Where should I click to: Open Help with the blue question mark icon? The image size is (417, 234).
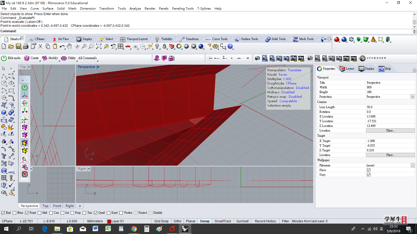tap(230, 46)
